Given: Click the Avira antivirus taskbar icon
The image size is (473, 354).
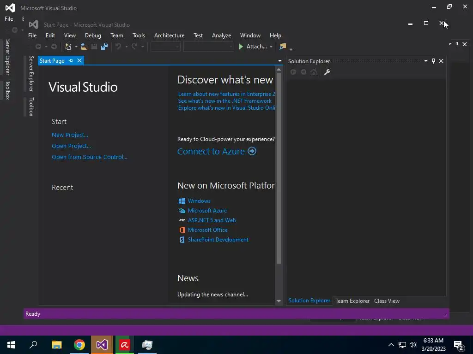Looking at the screenshot, I should coord(125,345).
